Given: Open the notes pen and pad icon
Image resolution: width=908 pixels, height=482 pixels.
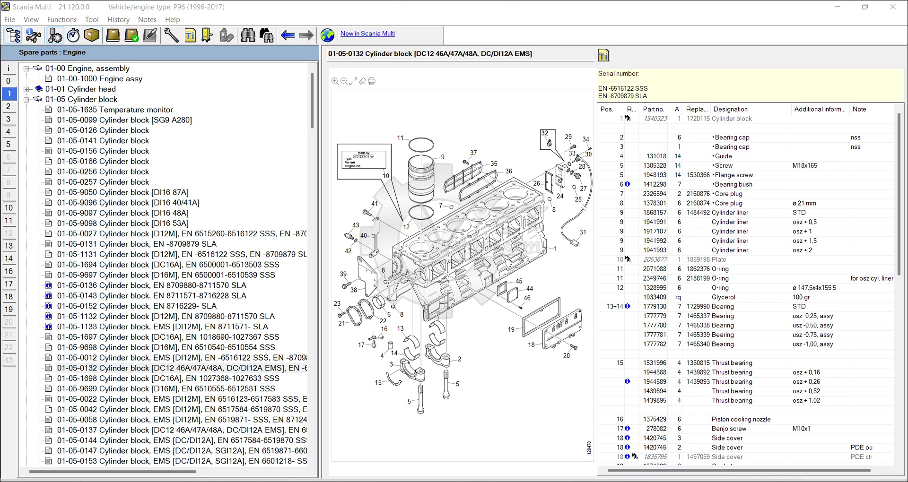Looking at the screenshot, I should [150, 35].
